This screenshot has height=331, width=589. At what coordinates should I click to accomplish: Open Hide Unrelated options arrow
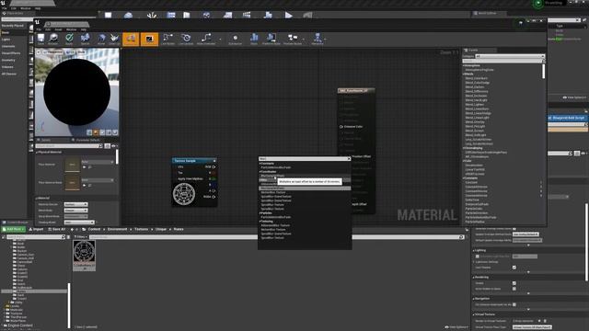pyautogui.click(x=220, y=39)
